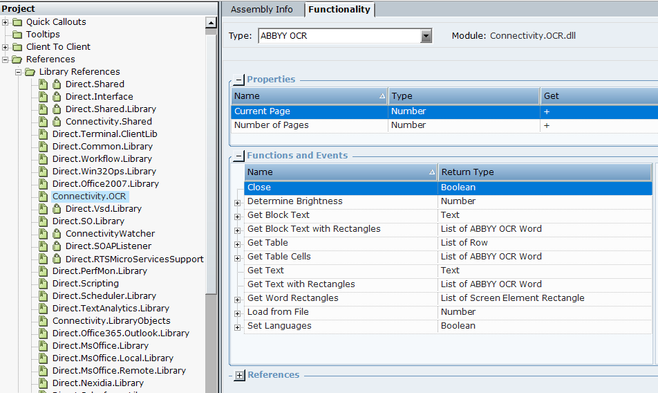Expand the Determine Brightness function row
The height and width of the screenshot is (393, 658).
[x=238, y=202]
